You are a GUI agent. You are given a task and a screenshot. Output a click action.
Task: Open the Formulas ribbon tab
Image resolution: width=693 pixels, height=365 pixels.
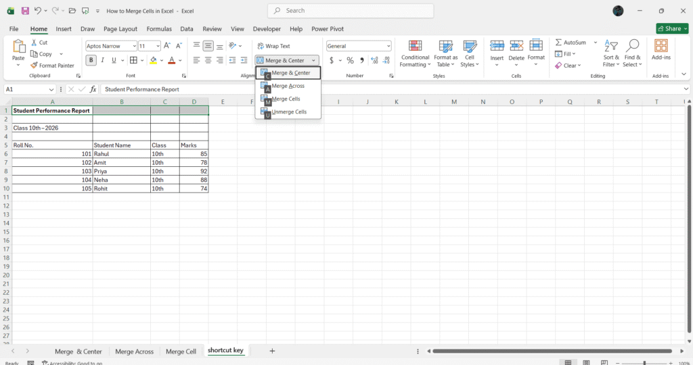click(x=159, y=28)
